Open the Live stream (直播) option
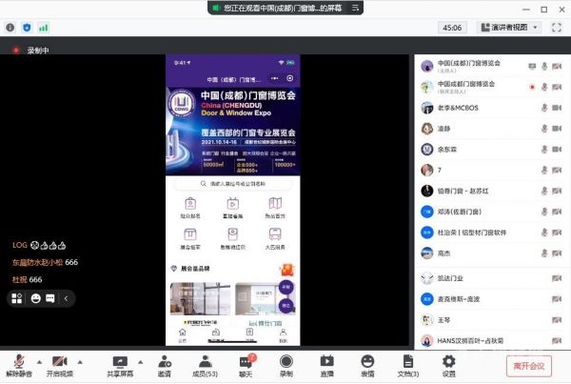571x384 pixels. (x=326, y=361)
